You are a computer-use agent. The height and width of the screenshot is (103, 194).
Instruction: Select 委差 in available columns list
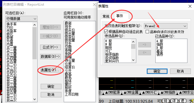10,37
